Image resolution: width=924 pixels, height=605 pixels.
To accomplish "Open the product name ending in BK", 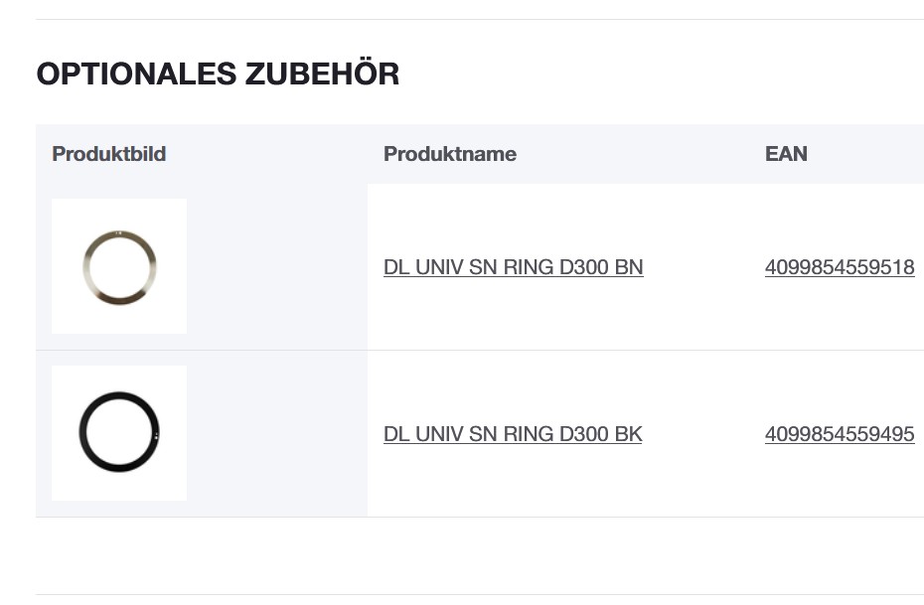I will (513, 434).
